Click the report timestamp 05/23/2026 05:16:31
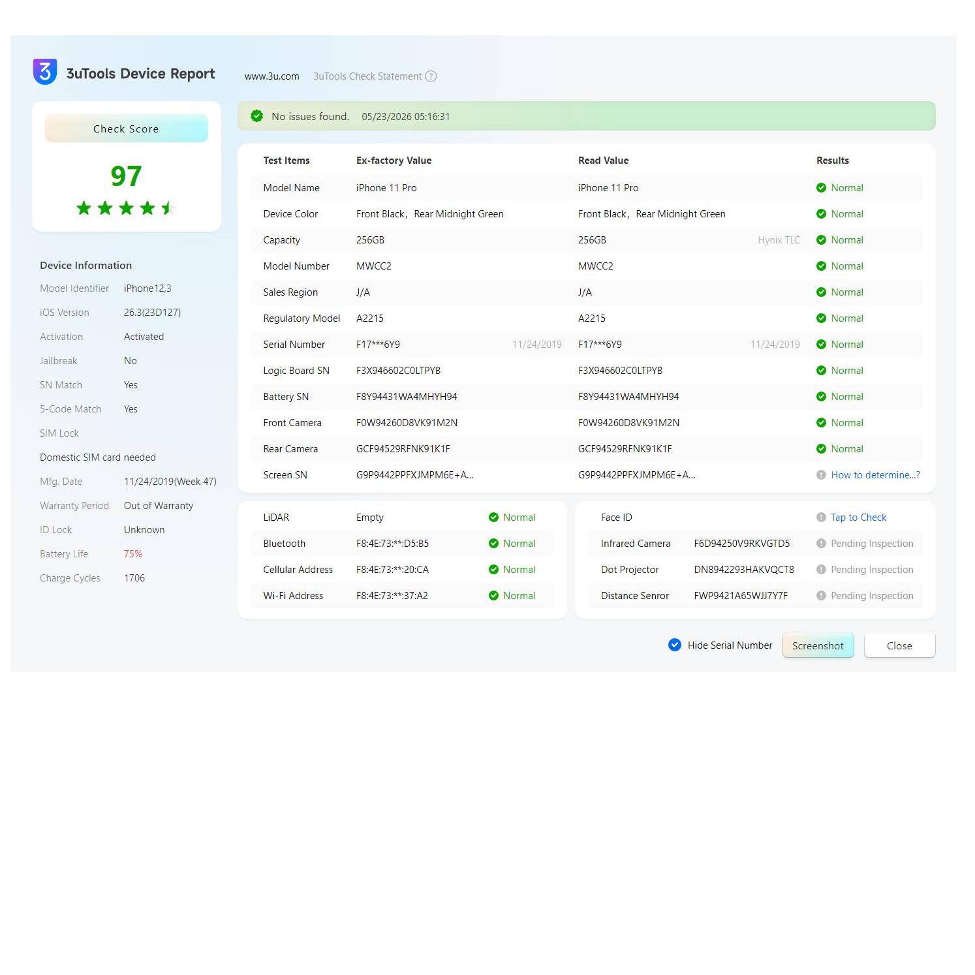 (405, 117)
